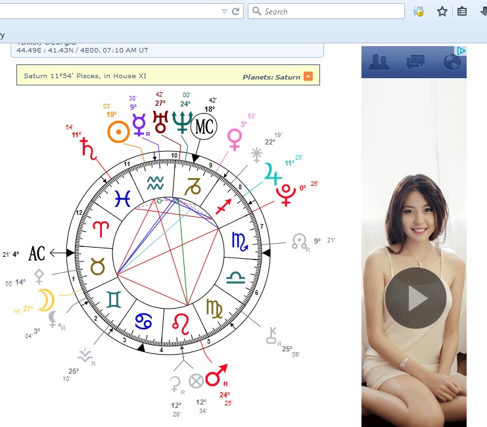The width and height of the screenshot is (487, 427).
Task: Select the Libra scales sign
Action: 235,278
